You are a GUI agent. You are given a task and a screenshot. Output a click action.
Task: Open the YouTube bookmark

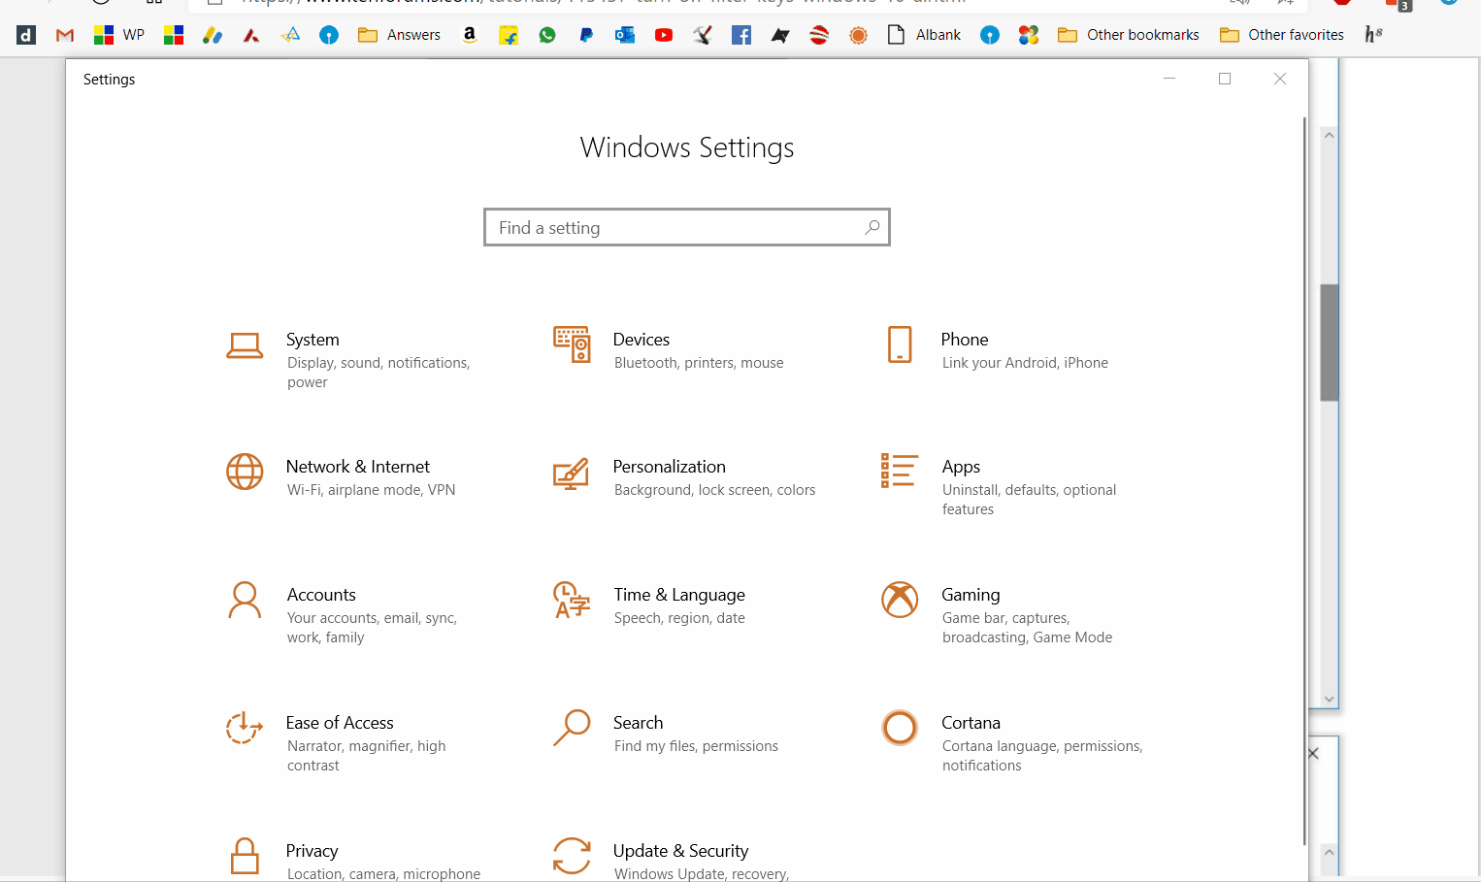click(x=664, y=35)
